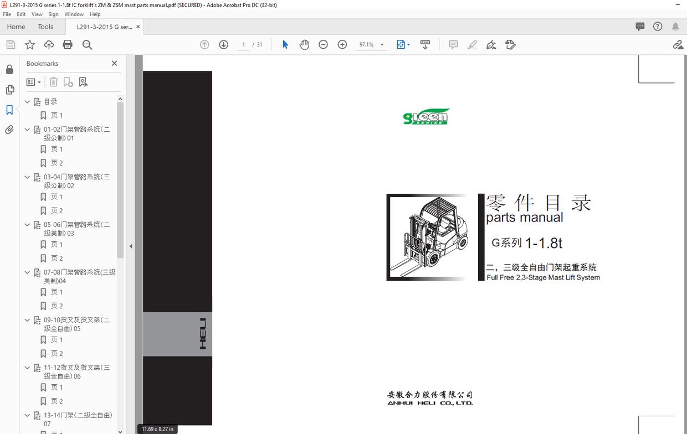Collapse the 09-10货叉及货叉架 bookmark
This screenshot has width=687, height=434.
(x=27, y=320)
